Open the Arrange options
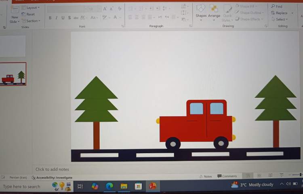The width and height of the screenshot is (303, 194). [x=214, y=12]
